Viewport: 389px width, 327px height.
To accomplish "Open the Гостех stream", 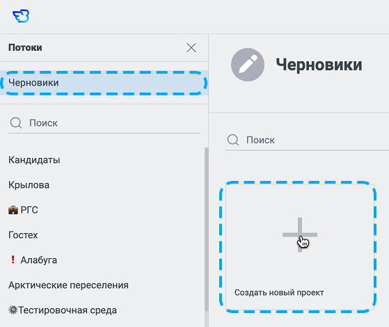I will [x=23, y=235].
